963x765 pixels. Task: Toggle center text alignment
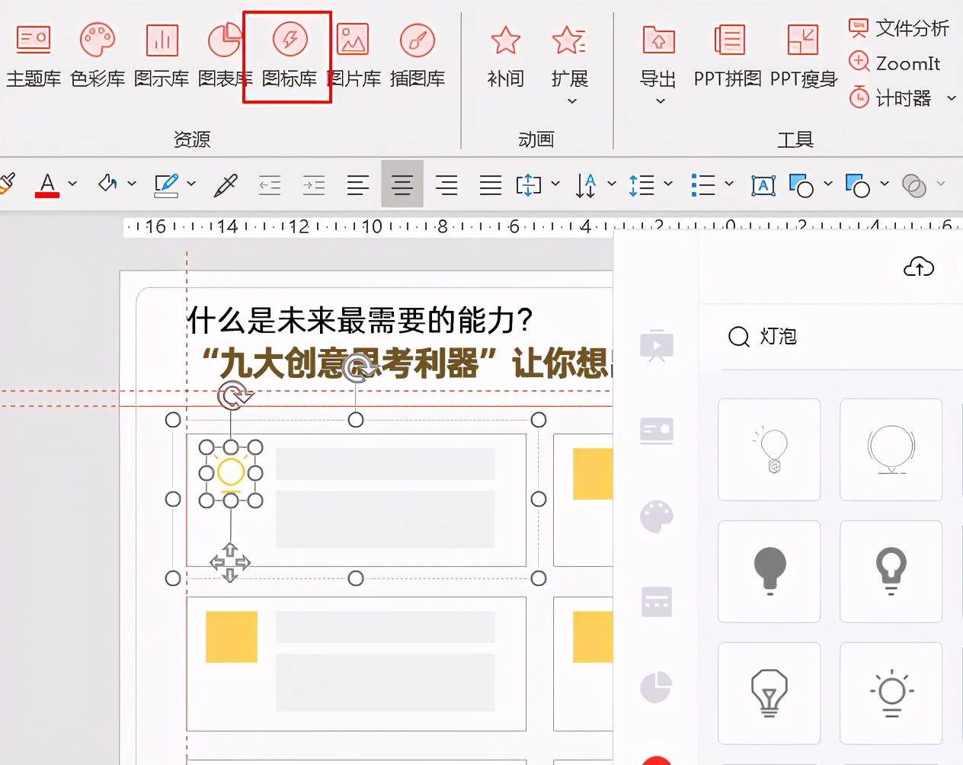tap(402, 184)
